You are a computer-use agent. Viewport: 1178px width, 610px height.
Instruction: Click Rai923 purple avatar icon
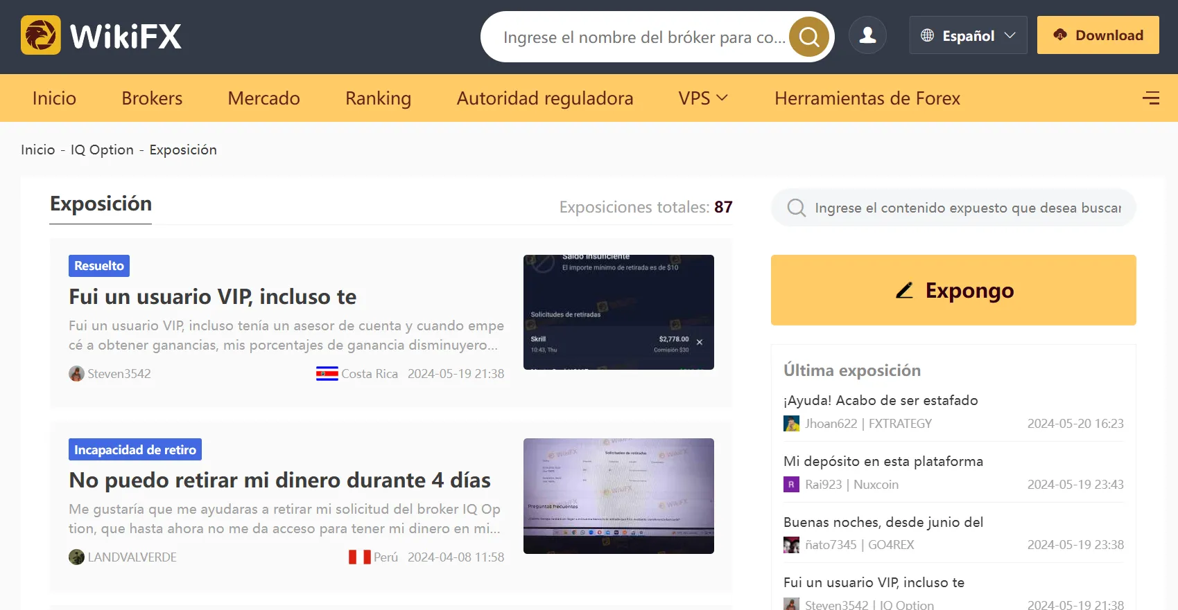coord(791,485)
